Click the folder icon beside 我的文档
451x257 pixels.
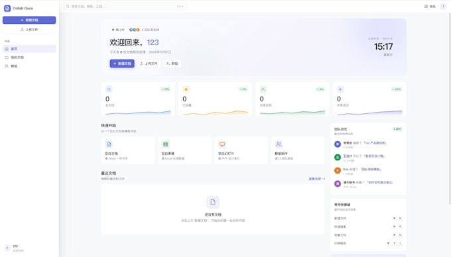coord(7,58)
